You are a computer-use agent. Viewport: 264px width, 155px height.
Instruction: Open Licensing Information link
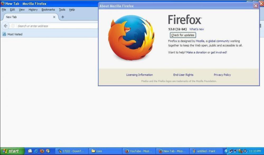(x=139, y=75)
